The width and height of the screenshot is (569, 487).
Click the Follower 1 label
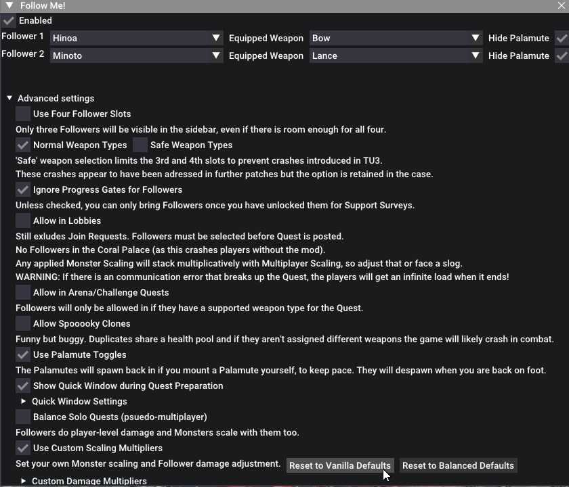(22, 37)
